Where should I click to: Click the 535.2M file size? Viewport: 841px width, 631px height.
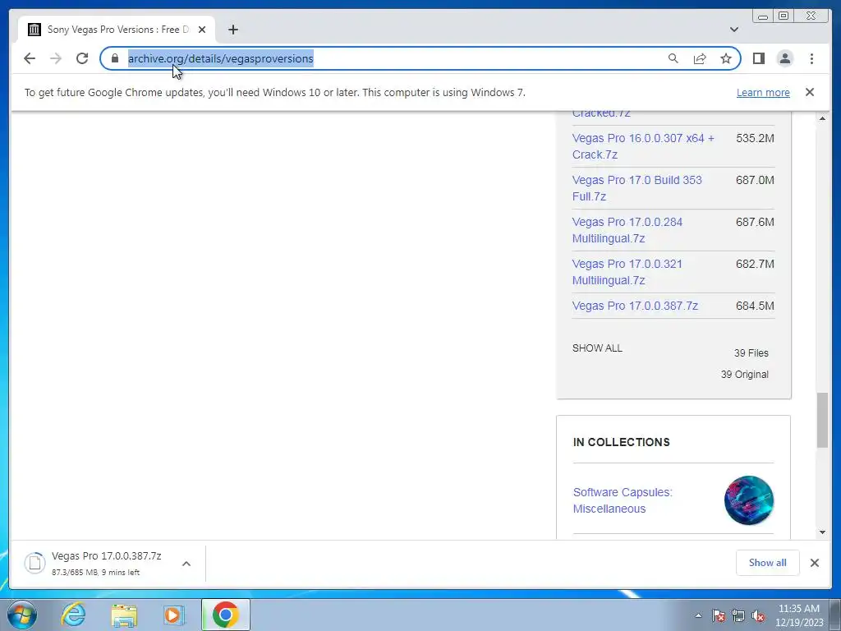(x=755, y=138)
